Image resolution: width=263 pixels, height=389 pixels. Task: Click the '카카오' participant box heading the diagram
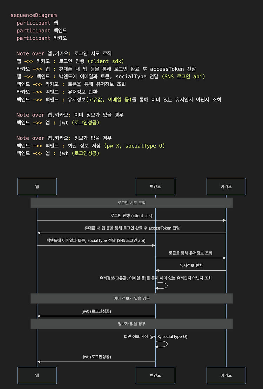(x=226, y=186)
